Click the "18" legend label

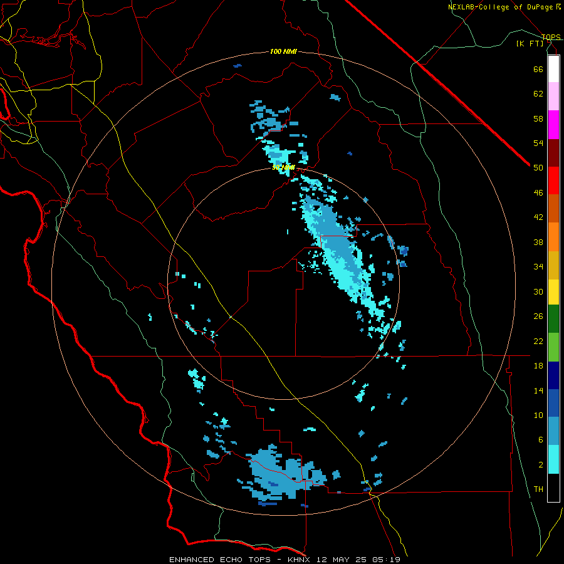pos(538,366)
